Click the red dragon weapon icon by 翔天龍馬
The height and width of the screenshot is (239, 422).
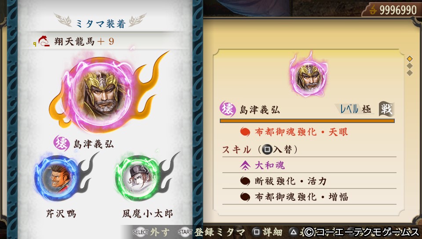click(x=44, y=41)
